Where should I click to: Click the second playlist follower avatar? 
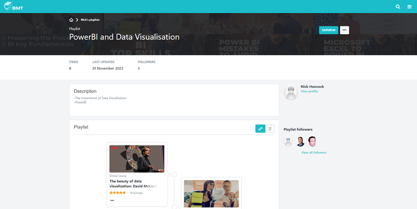pos(300,142)
